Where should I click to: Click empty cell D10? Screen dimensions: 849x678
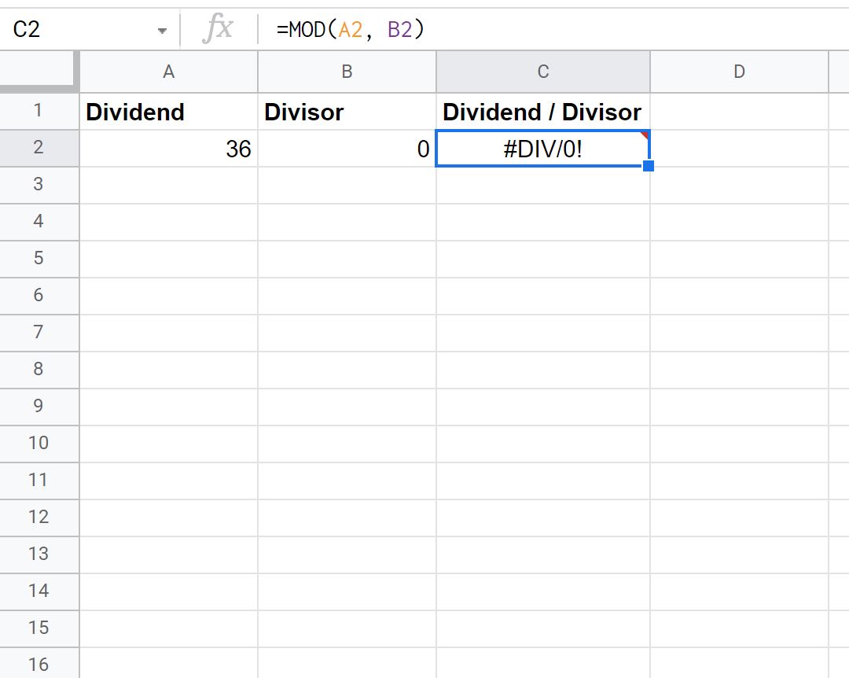(x=739, y=444)
